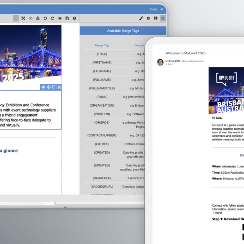Select the {EXTREF} merge tag
Image resolution: width=244 pixels, height=244 pixels.
(x=102, y=144)
